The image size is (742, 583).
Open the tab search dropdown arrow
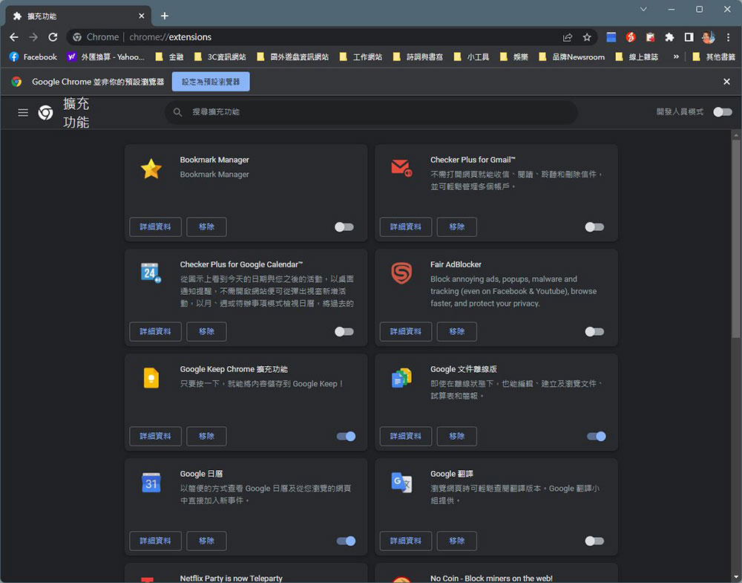click(643, 10)
